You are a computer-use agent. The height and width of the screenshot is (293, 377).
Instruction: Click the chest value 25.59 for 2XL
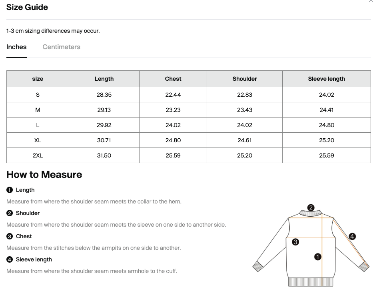click(173, 155)
